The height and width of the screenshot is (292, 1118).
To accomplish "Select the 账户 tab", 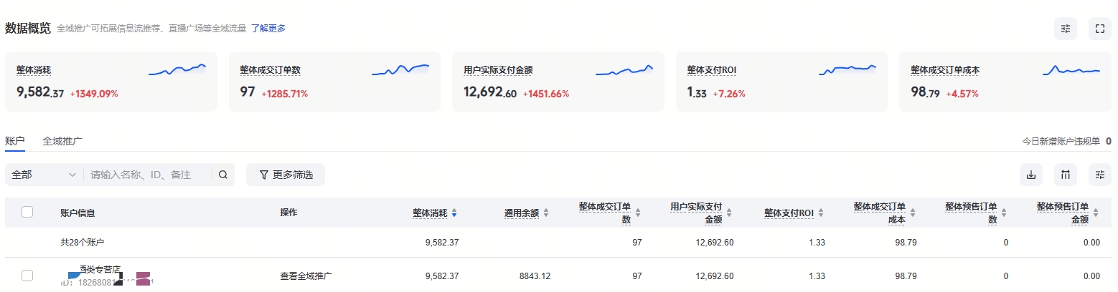I will tap(15, 141).
